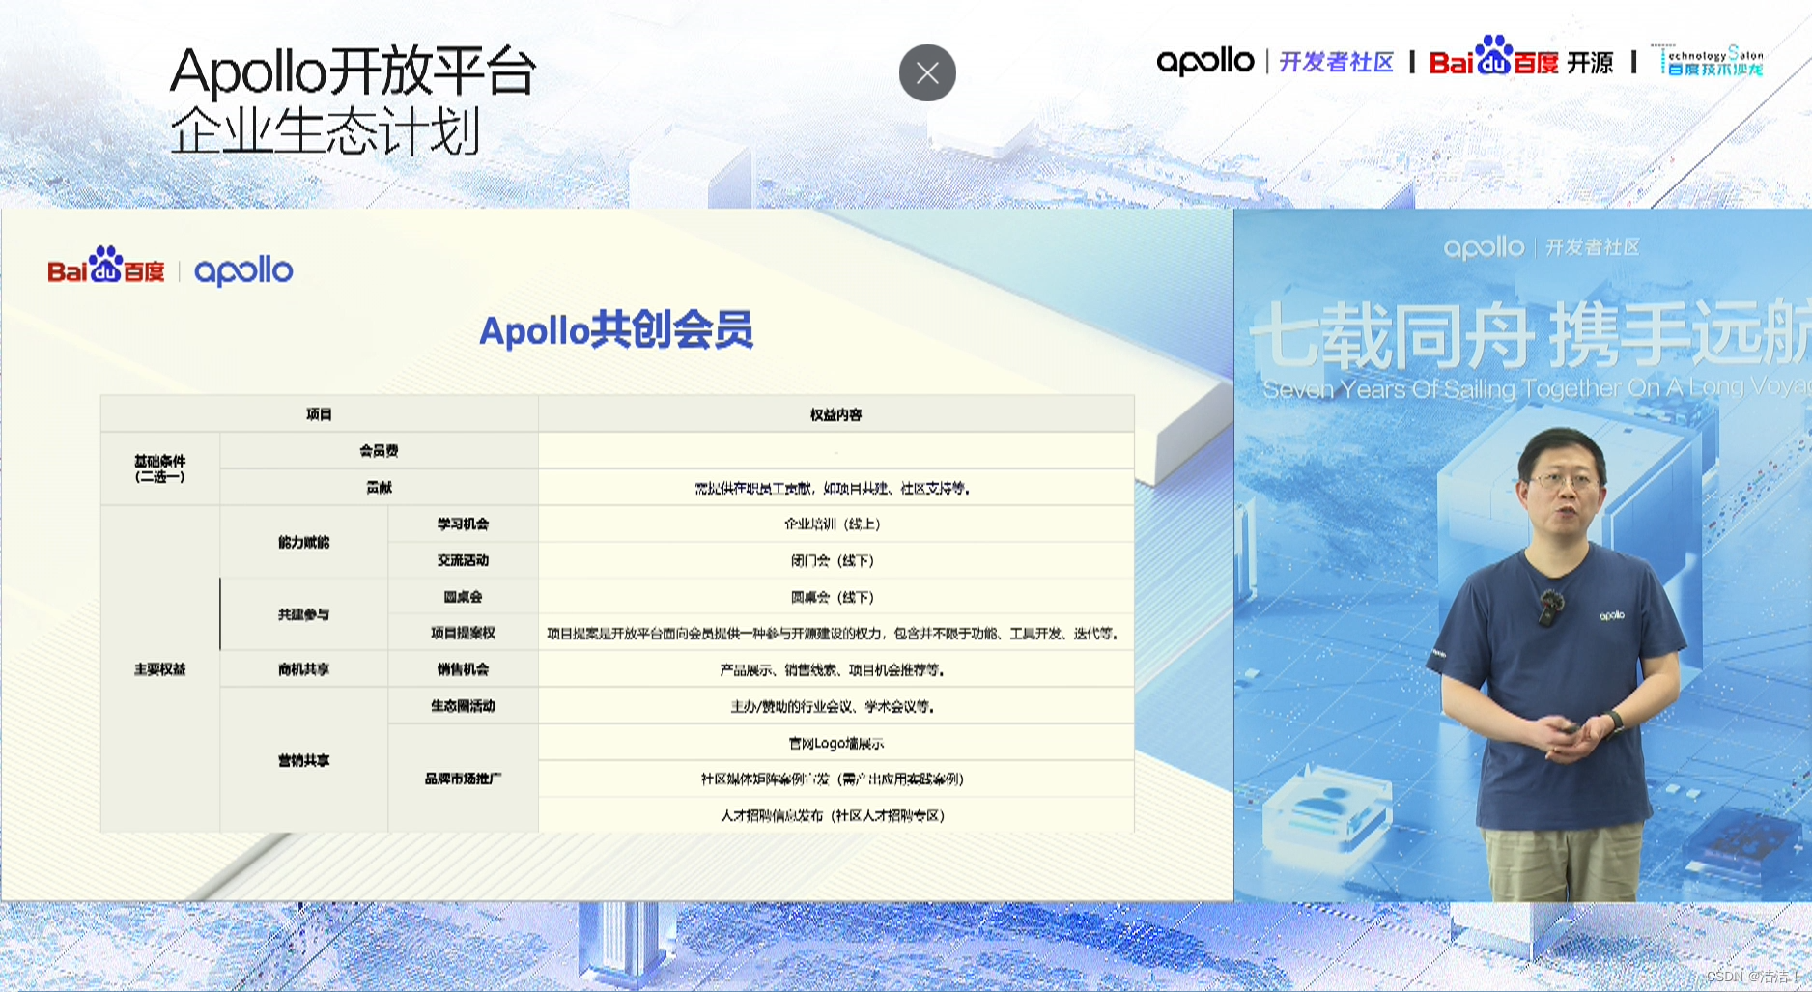Click the 开发者社区 label in the top banner

(1337, 63)
